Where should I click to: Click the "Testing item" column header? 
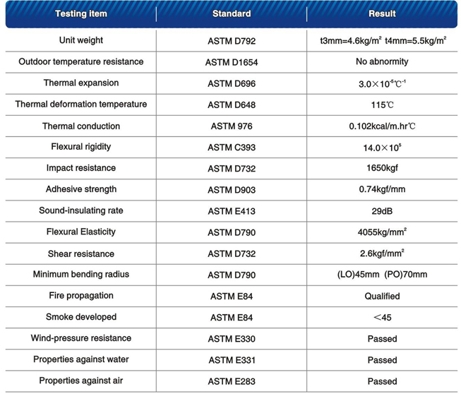click(81, 13)
